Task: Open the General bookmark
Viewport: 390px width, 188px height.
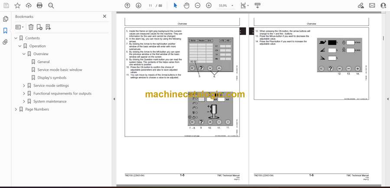Action: (43, 62)
